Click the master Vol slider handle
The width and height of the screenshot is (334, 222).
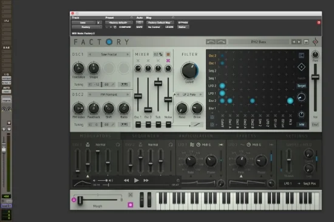click(315, 77)
